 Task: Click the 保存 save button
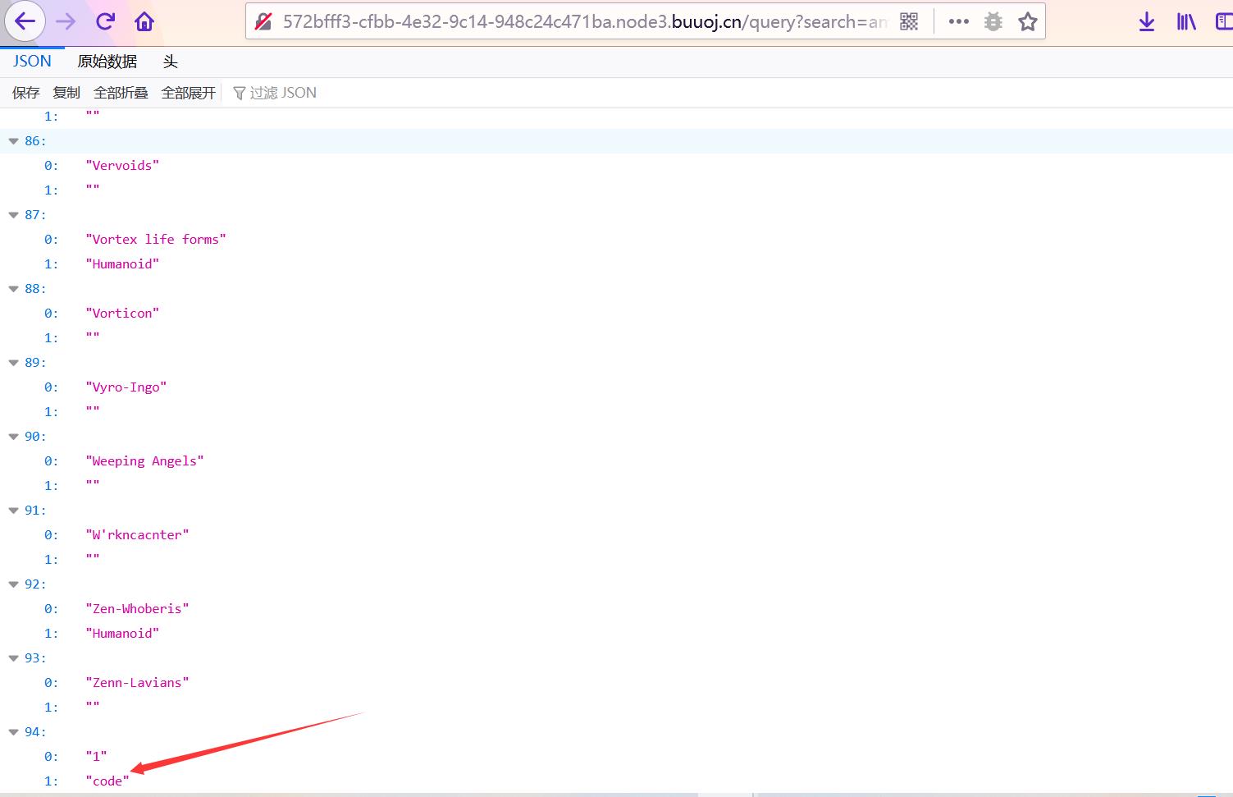click(25, 93)
